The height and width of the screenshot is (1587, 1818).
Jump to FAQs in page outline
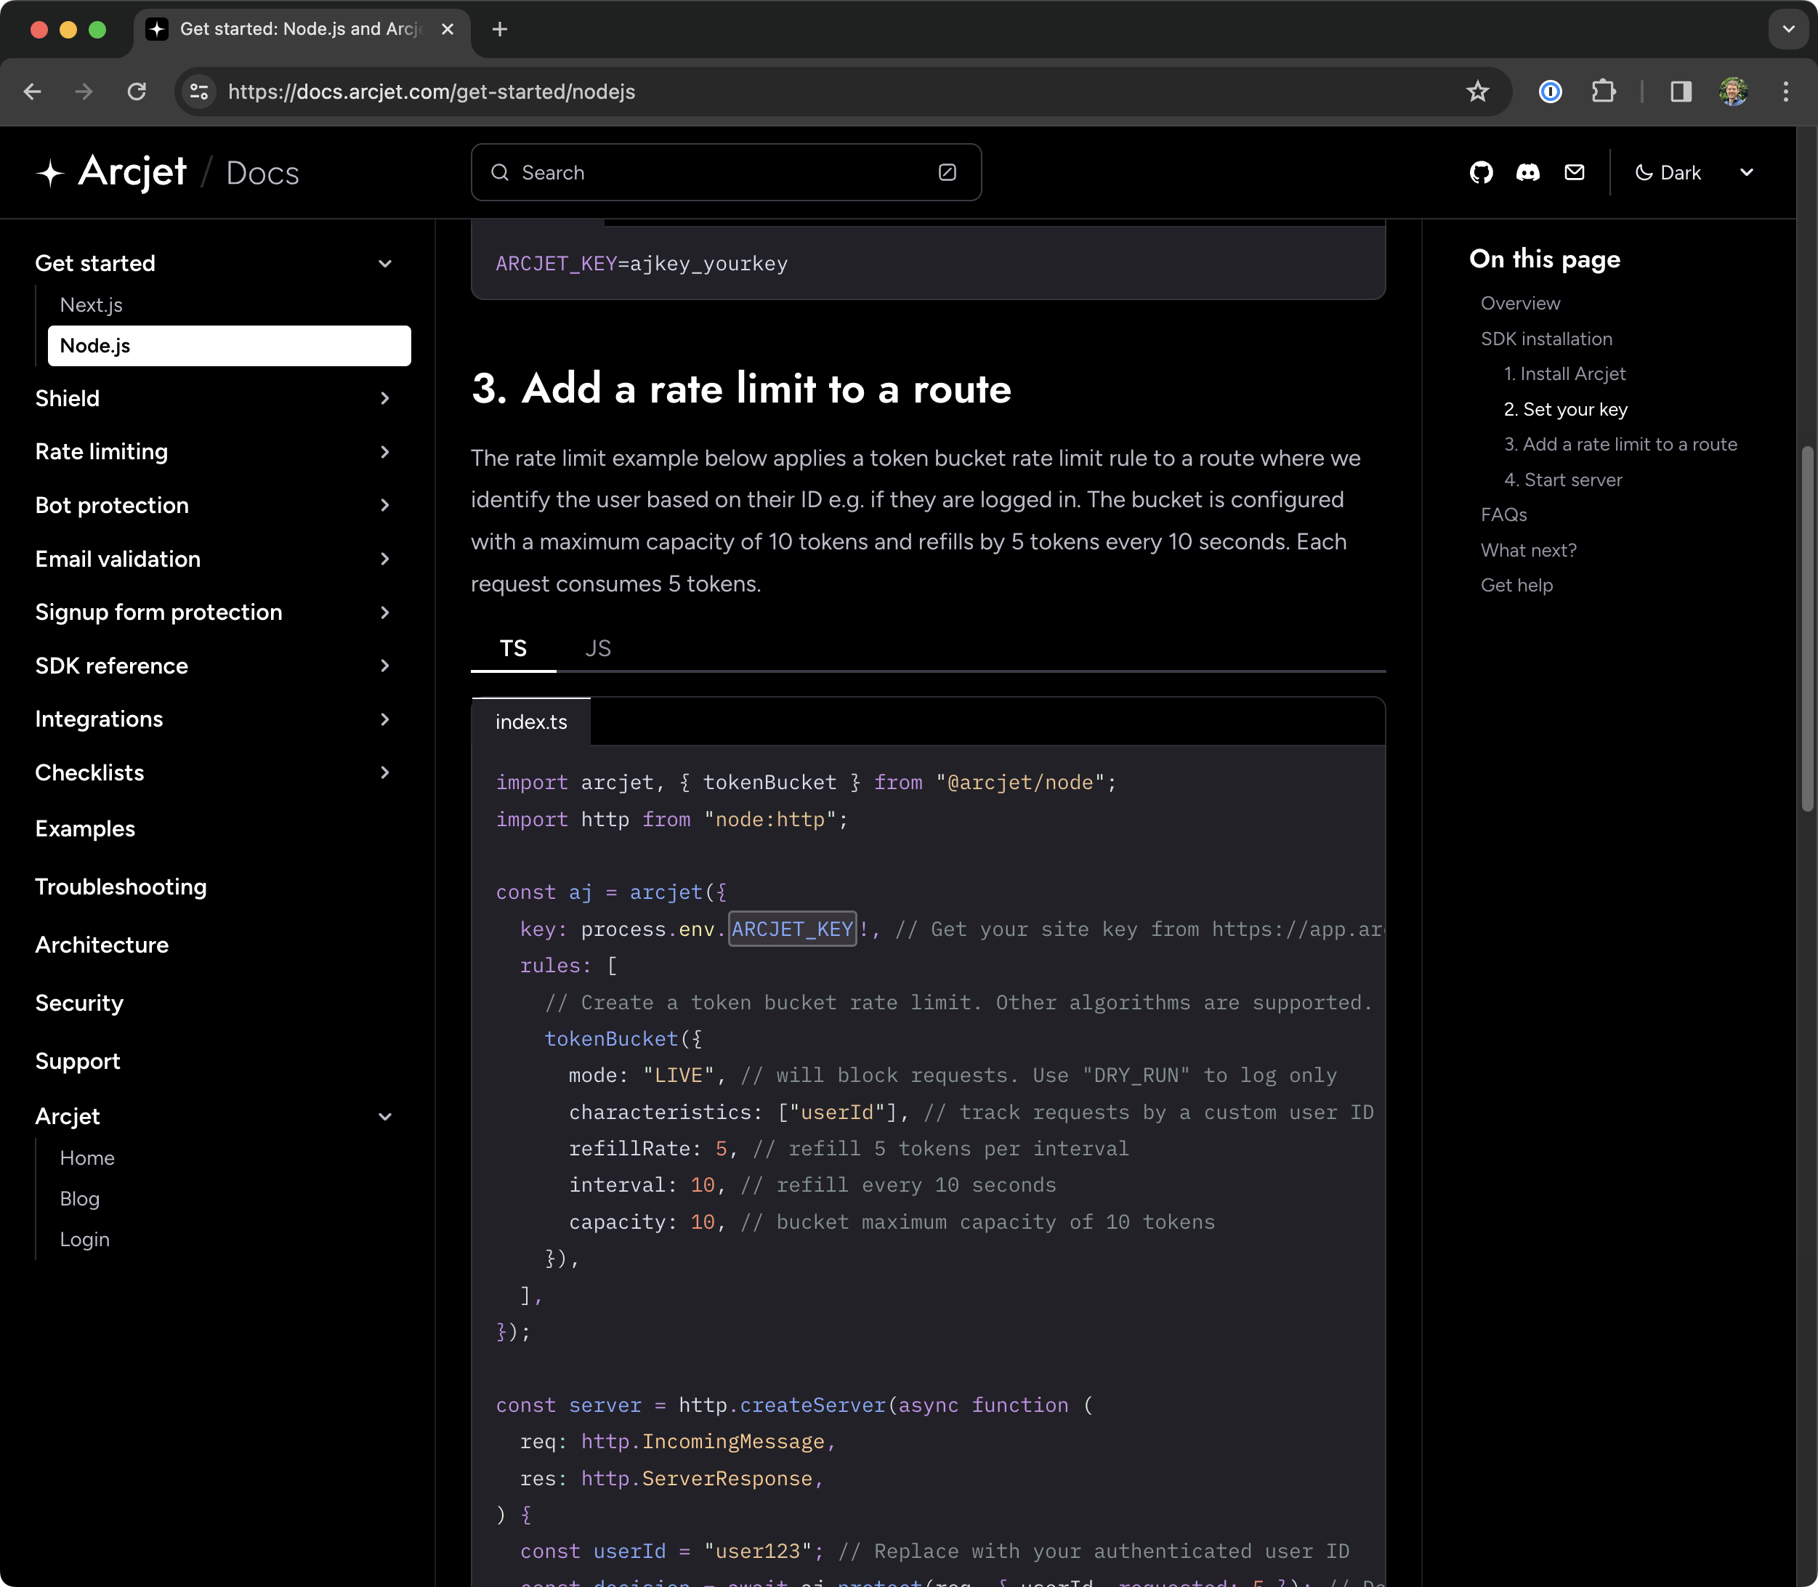tap(1503, 514)
